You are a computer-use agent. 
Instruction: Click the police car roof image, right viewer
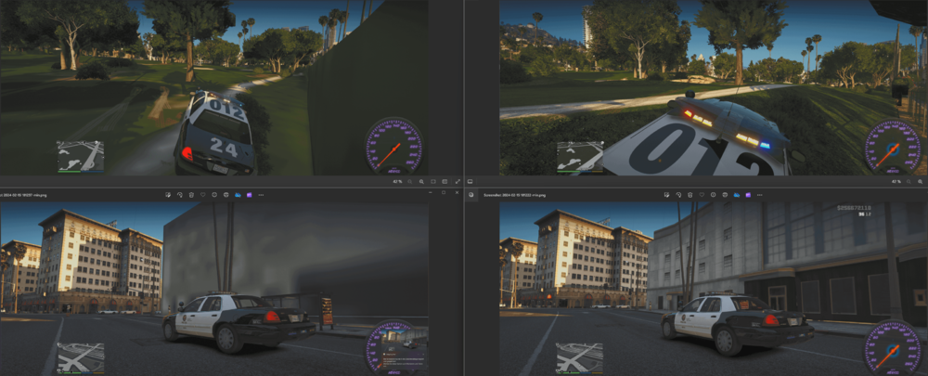pyautogui.click(x=714, y=87)
